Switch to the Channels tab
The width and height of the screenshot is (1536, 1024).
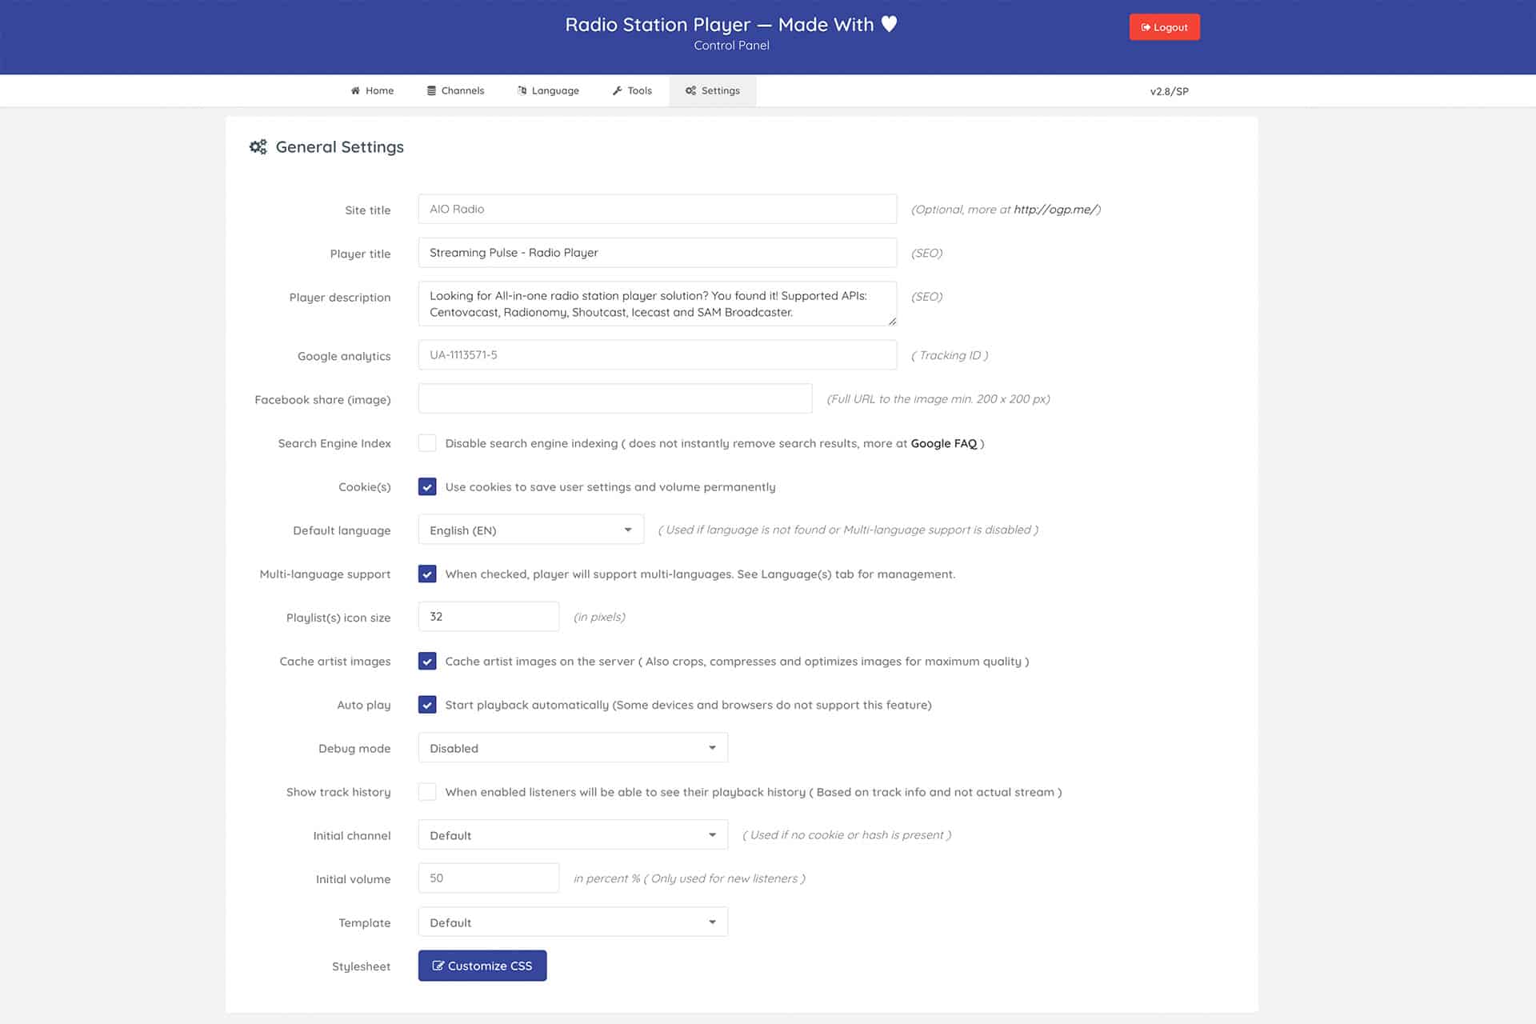tap(455, 90)
